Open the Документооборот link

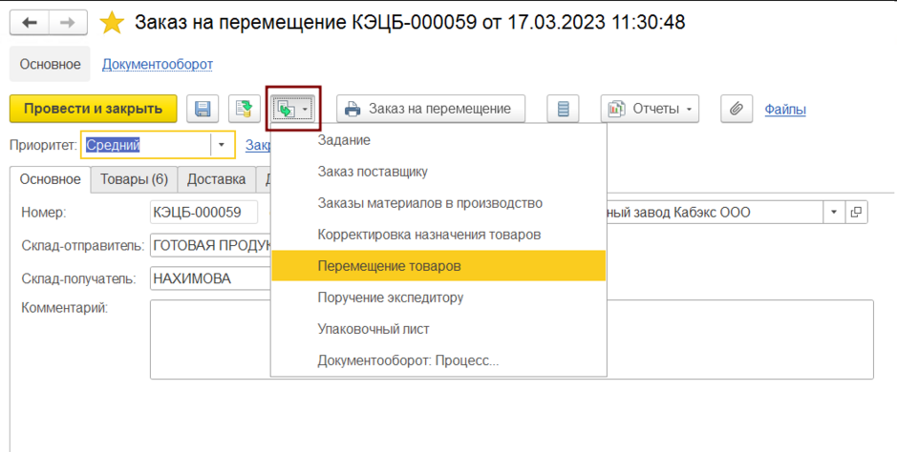pos(158,65)
